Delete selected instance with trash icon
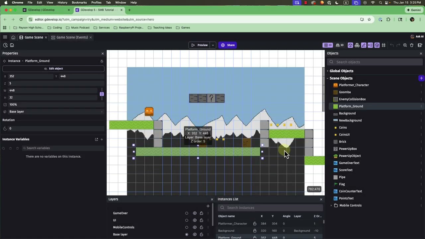The height and width of the screenshot is (239, 425). click(412, 45)
